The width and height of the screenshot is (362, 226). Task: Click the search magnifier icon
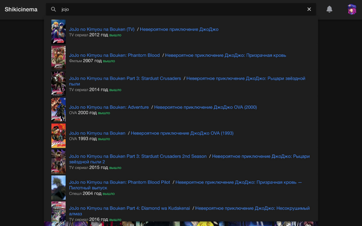coord(53,9)
